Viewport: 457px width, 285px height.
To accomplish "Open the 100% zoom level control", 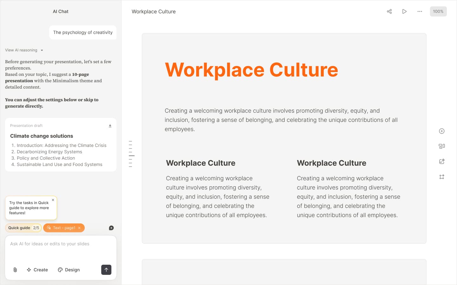I will tap(438, 11).
